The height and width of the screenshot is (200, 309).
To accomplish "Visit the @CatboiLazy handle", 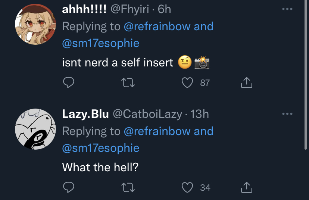I will pyautogui.click(x=147, y=114).
